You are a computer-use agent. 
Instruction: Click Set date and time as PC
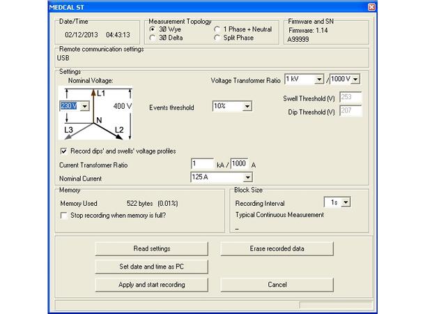(152, 267)
